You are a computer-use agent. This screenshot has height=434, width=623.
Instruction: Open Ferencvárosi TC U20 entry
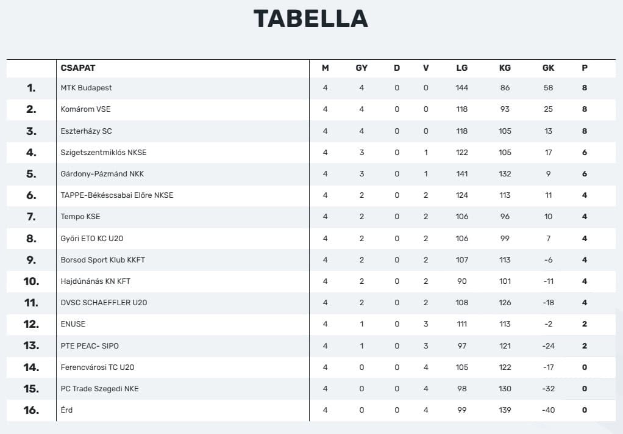[98, 367]
